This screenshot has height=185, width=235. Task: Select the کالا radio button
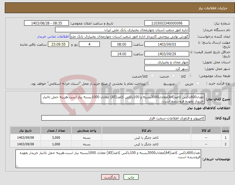pyautogui.click(x=190, y=76)
